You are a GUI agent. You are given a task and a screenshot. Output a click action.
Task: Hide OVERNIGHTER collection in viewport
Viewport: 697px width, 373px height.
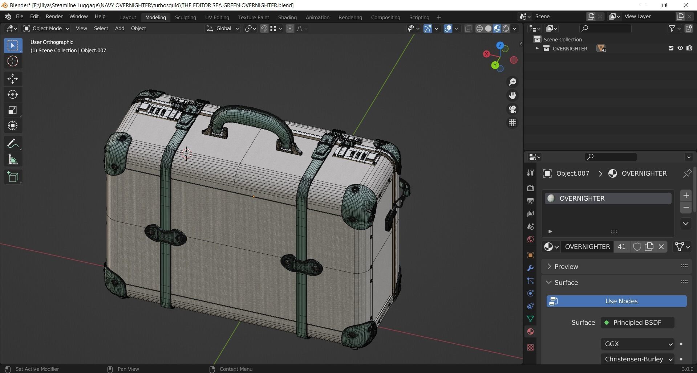click(680, 48)
